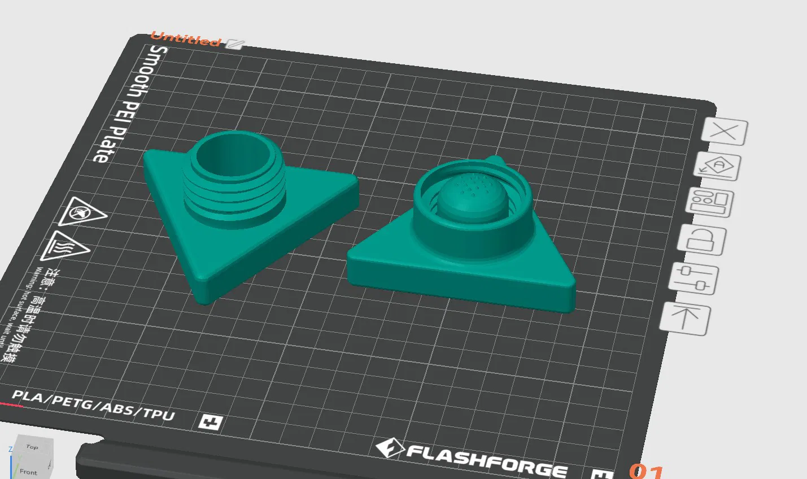Viewport: 807px width, 479px height.
Task: Switch to Top view on the view cube
Action: [32, 447]
